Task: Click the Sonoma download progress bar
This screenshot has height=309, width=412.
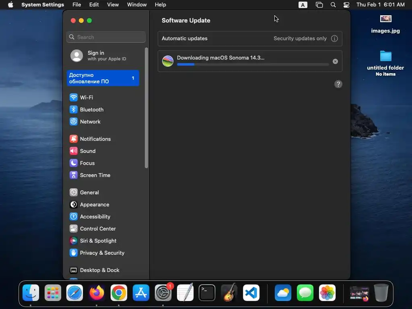Action: [x=253, y=64]
